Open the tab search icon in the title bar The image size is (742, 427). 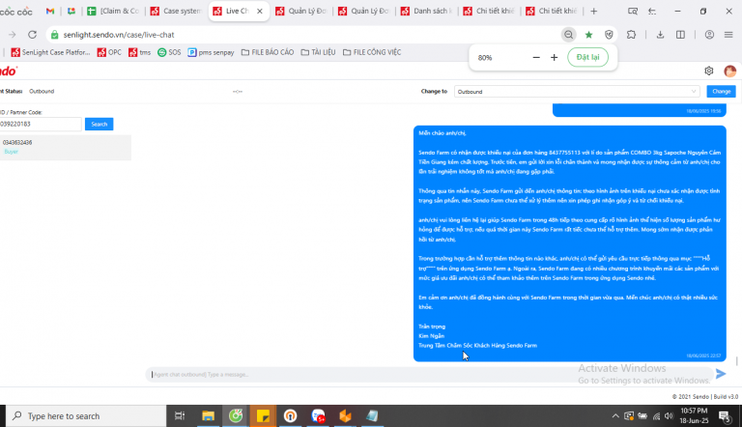click(632, 11)
